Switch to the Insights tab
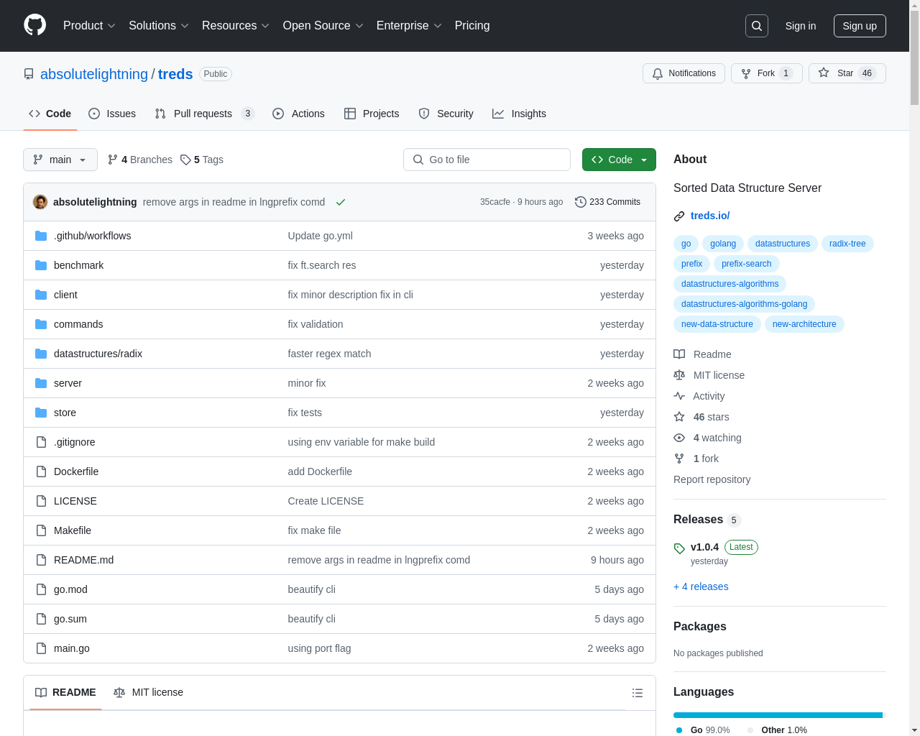The width and height of the screenshot is (920, 736). click(x=519, y=114)
